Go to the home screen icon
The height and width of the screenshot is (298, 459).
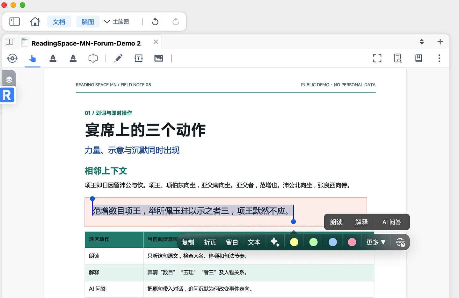[35, 22]
